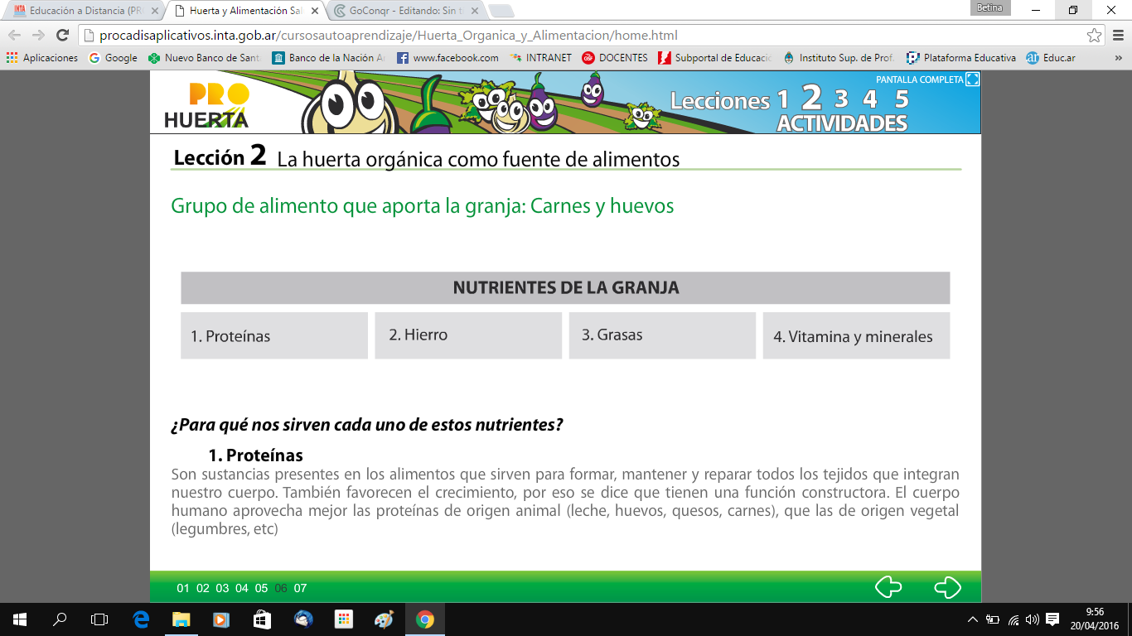Close the Huerta y Alimentación tab
This screenshot has height=636, width=1132.
[317, 11]
